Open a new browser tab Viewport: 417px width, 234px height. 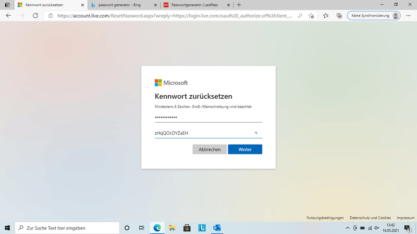tap(239, 5)
